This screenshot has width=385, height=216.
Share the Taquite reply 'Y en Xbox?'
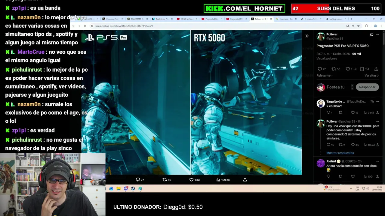coord(377,112)
